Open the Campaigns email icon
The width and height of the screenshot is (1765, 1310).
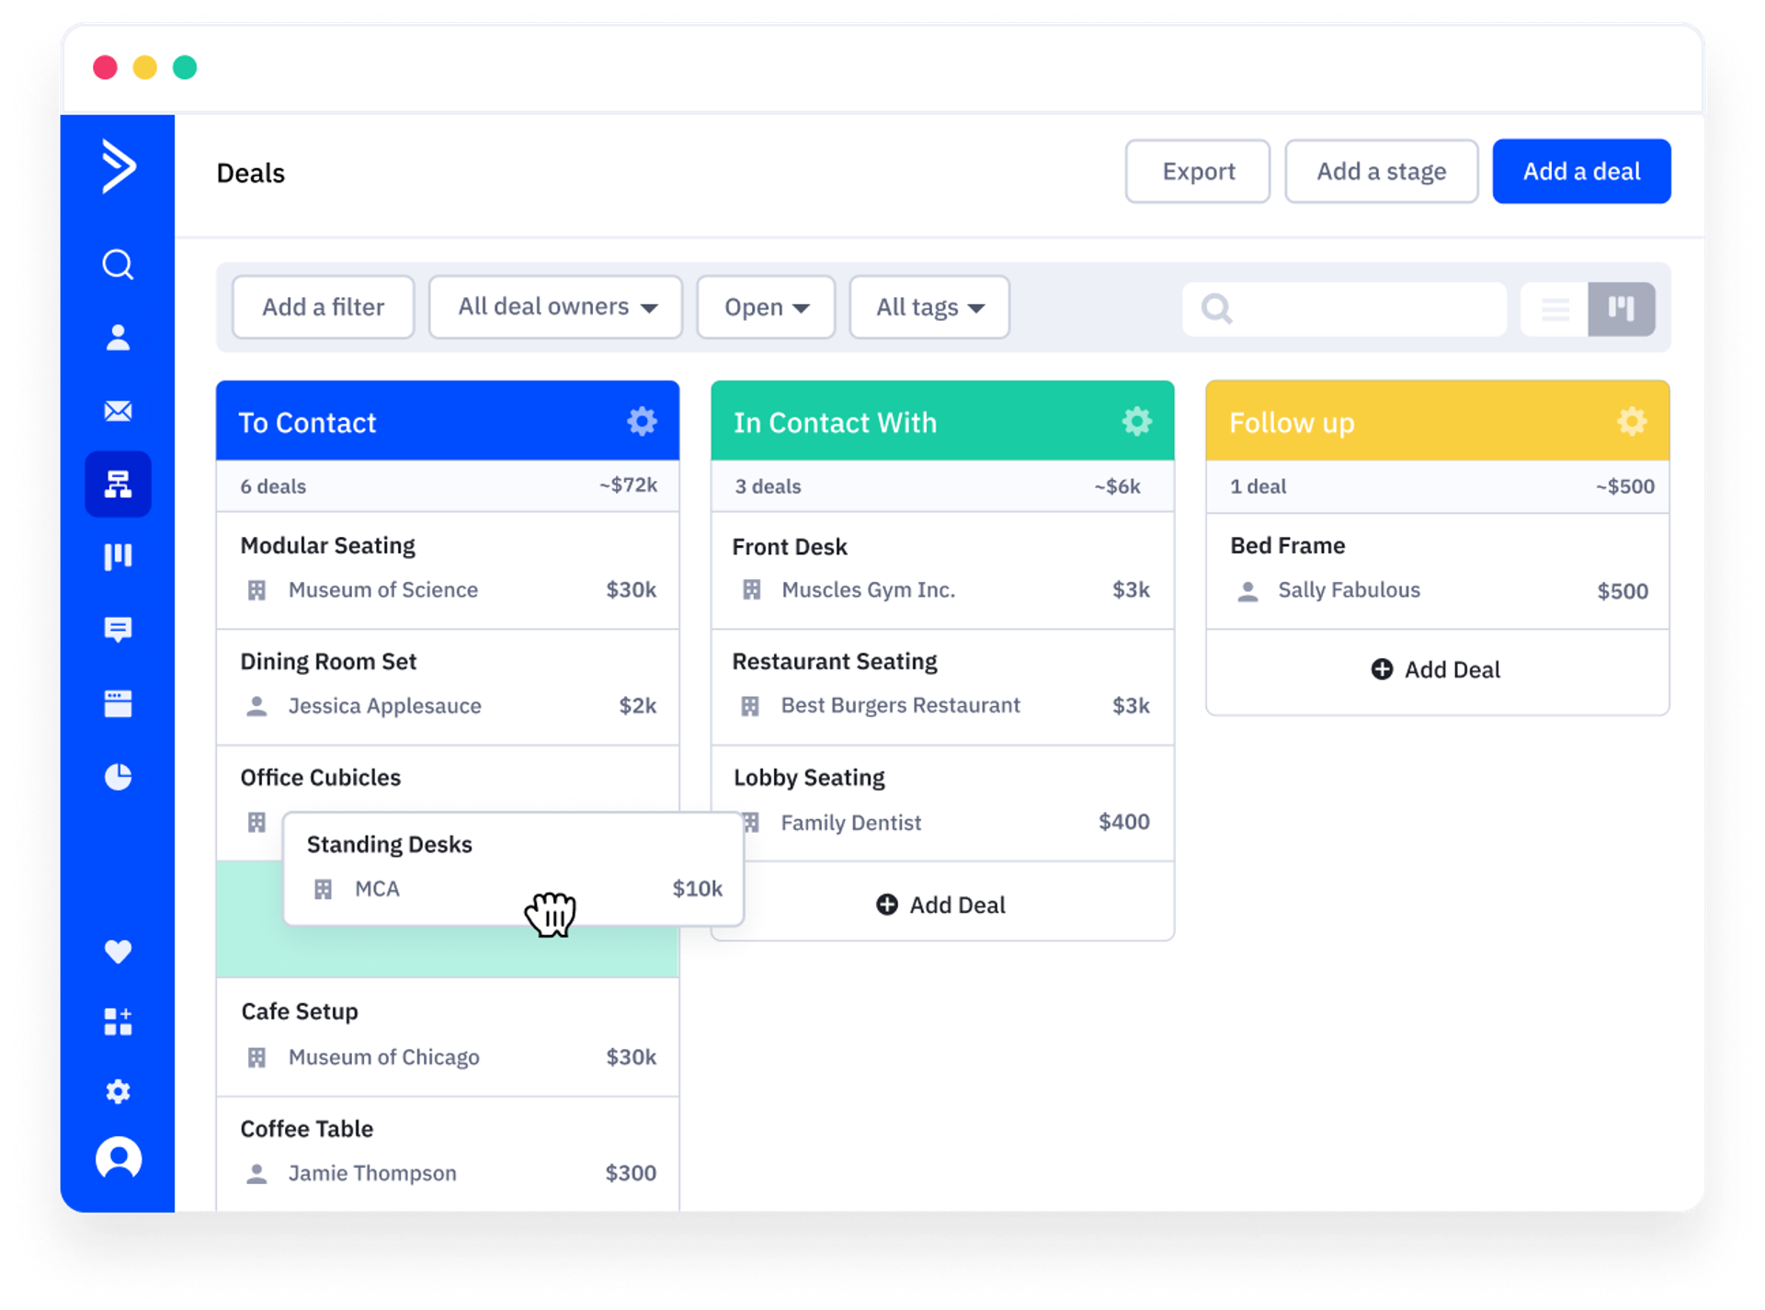[118, 411]
